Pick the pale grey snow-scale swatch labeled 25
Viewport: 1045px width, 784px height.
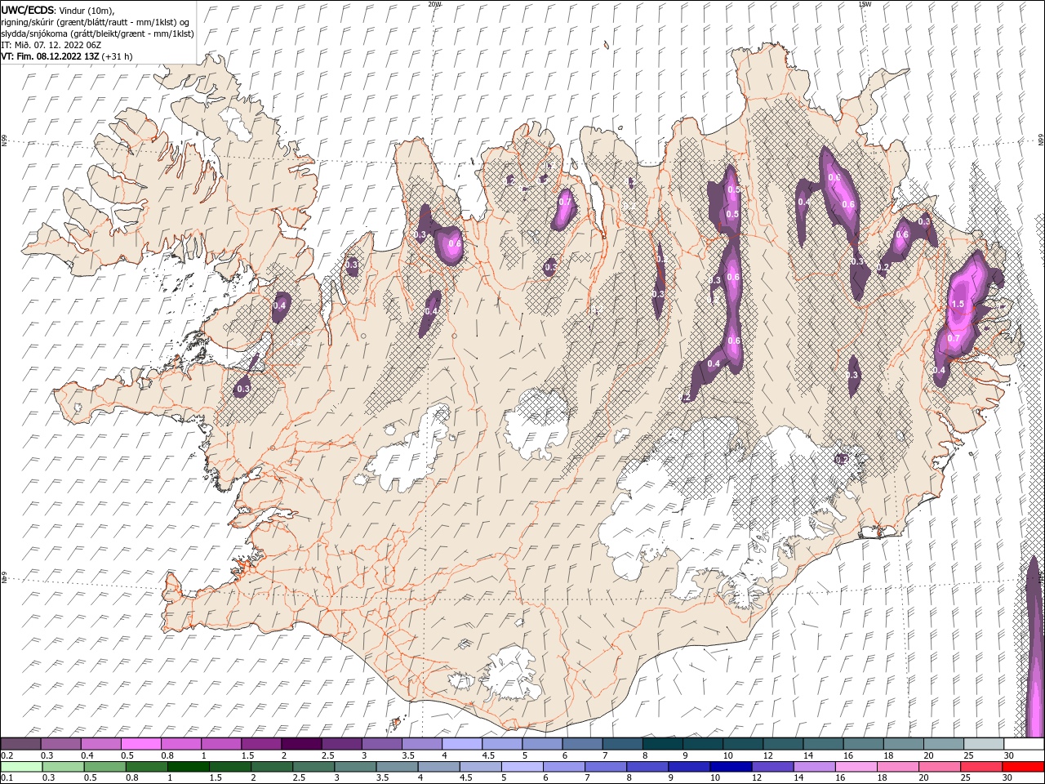pos(985,744)
